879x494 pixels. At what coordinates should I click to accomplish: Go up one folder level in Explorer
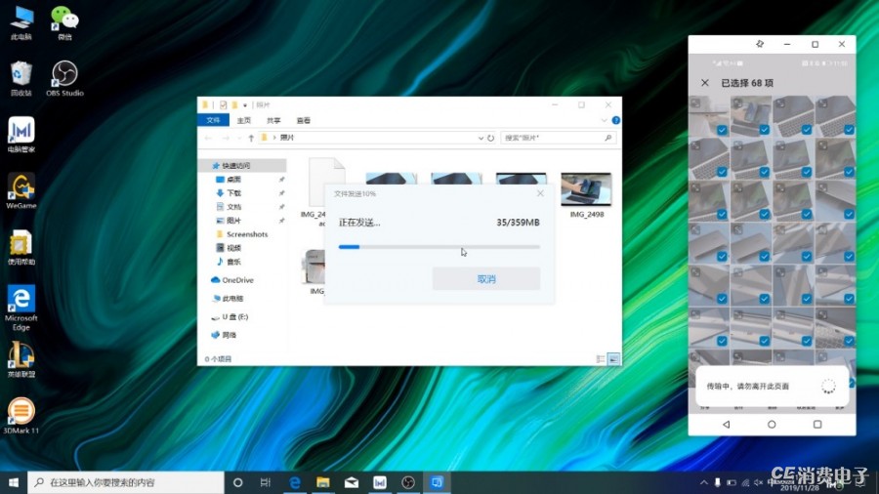tap(251, 138)
